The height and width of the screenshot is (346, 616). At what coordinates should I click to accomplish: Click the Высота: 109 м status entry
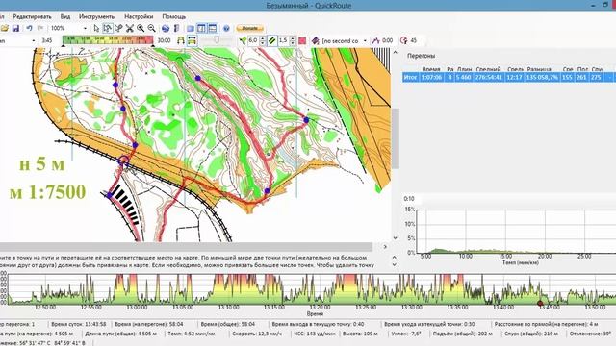[x=360, y=334]
